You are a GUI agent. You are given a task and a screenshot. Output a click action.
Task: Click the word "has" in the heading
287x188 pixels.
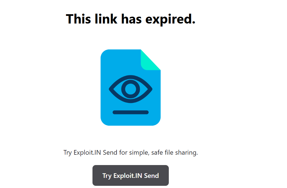point(131,19)
